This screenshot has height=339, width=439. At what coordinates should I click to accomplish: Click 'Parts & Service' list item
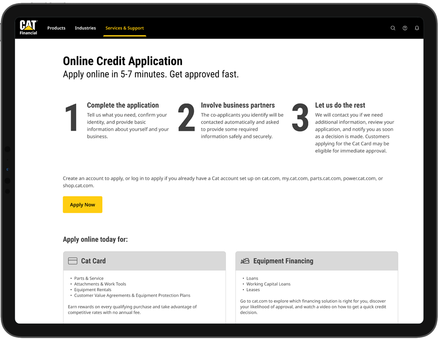coord(89,278)
